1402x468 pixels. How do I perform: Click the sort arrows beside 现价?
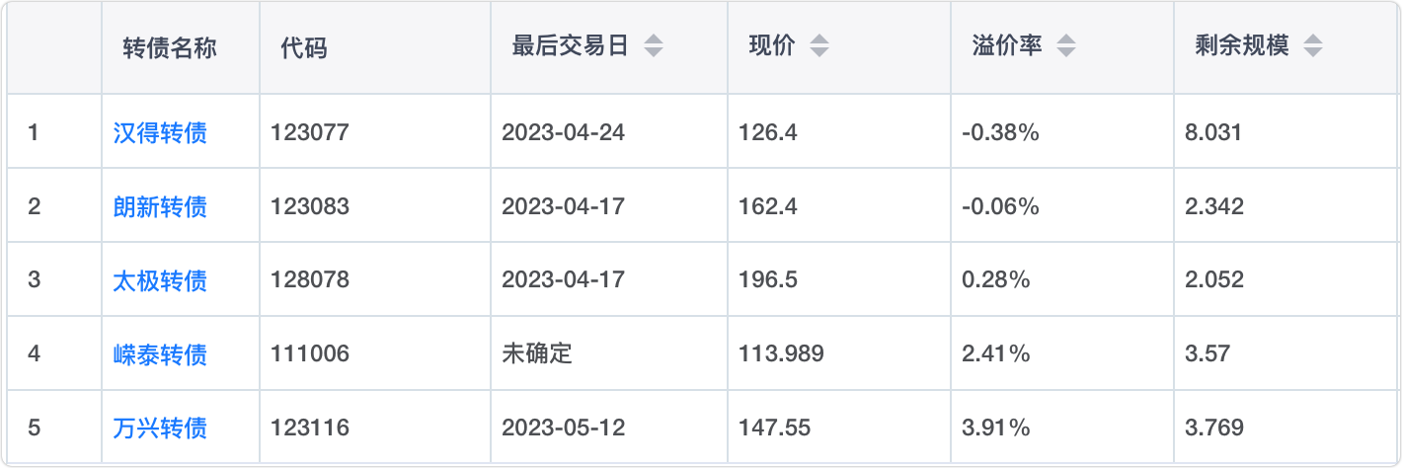[x=819, y=46]
